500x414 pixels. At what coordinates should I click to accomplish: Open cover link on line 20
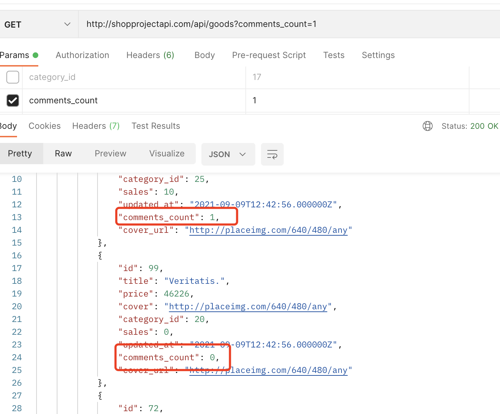point(248,307)
